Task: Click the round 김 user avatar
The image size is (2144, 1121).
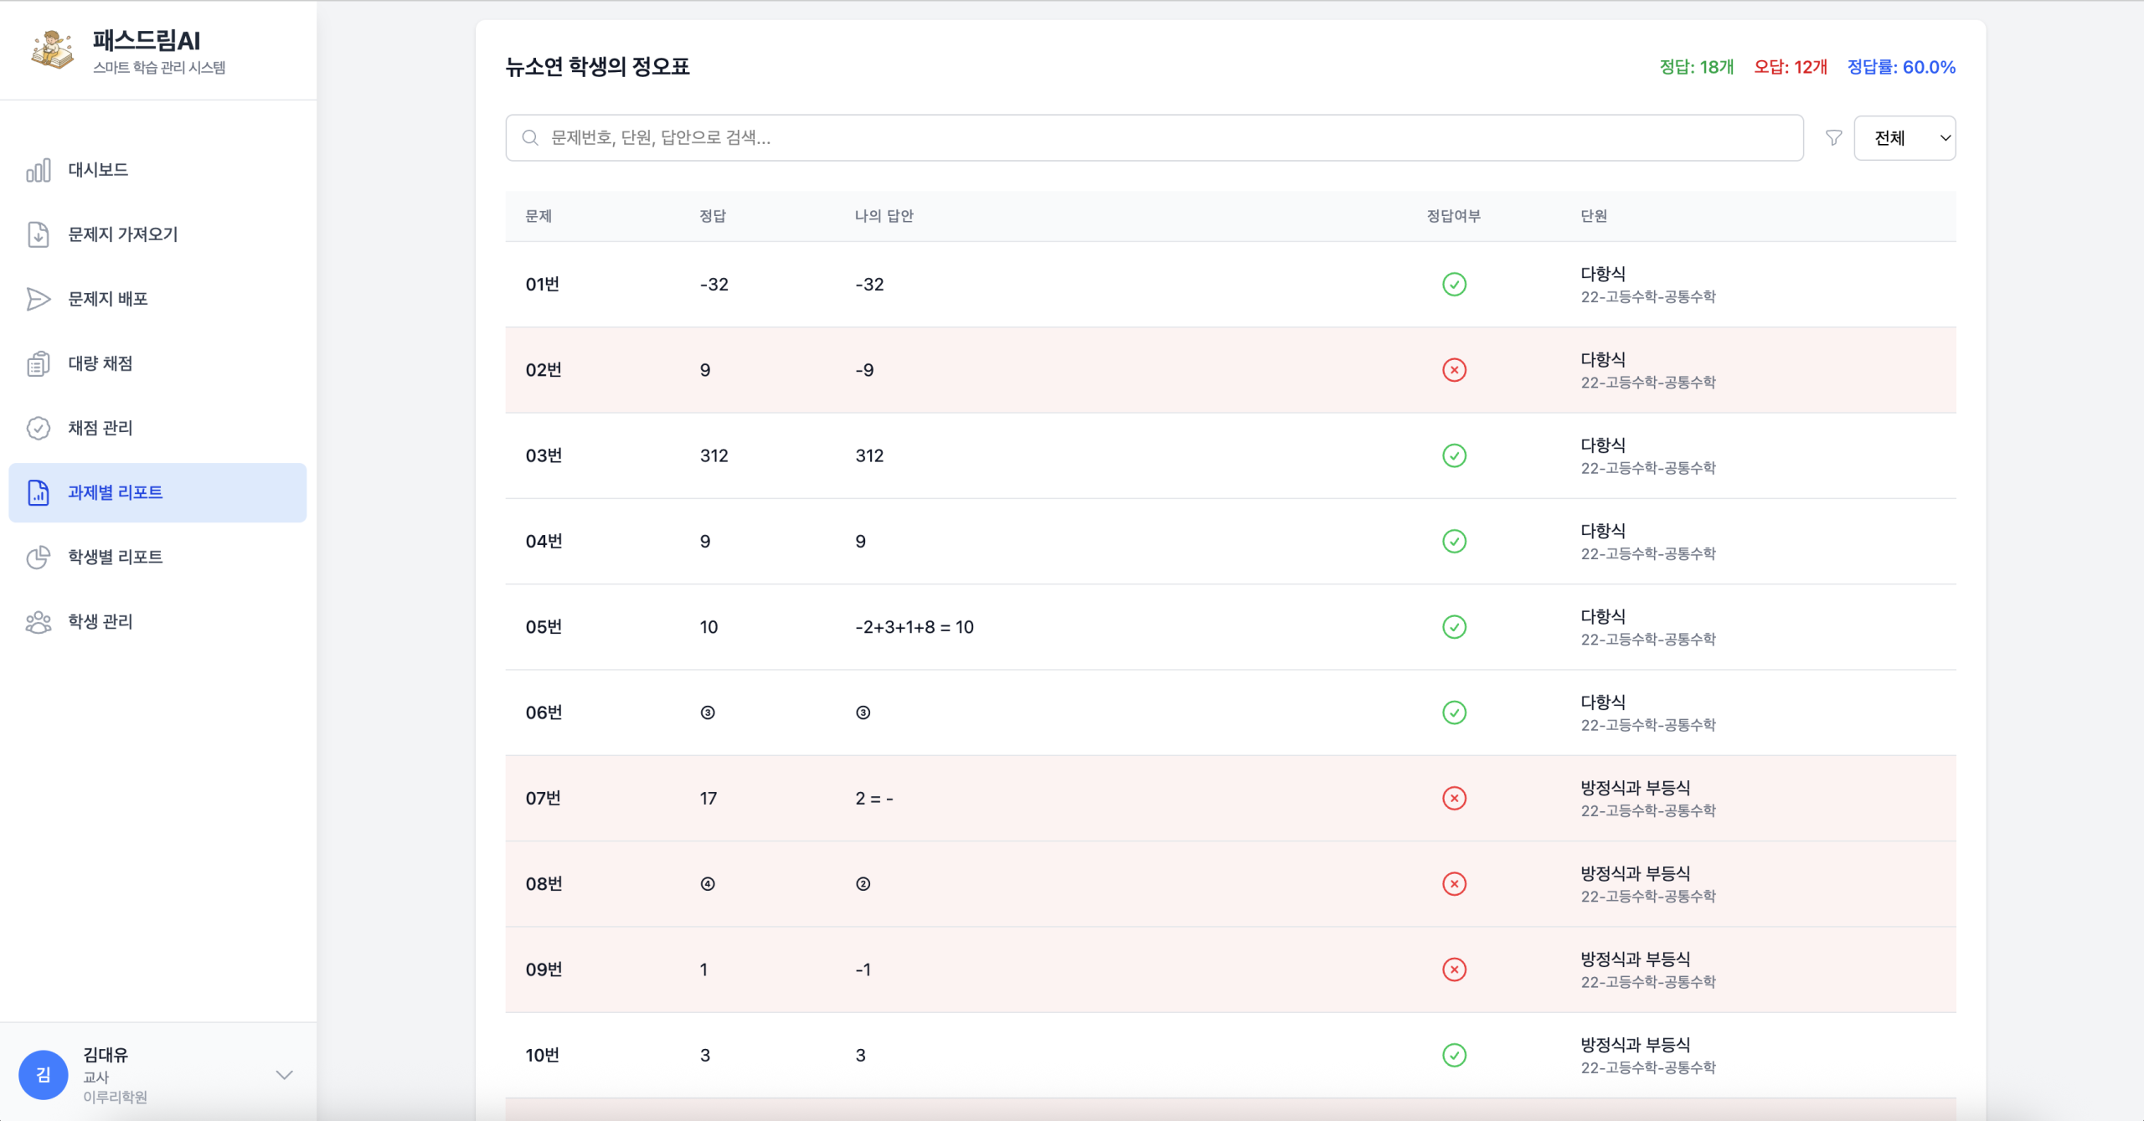Action: (x=44, y=1074)
